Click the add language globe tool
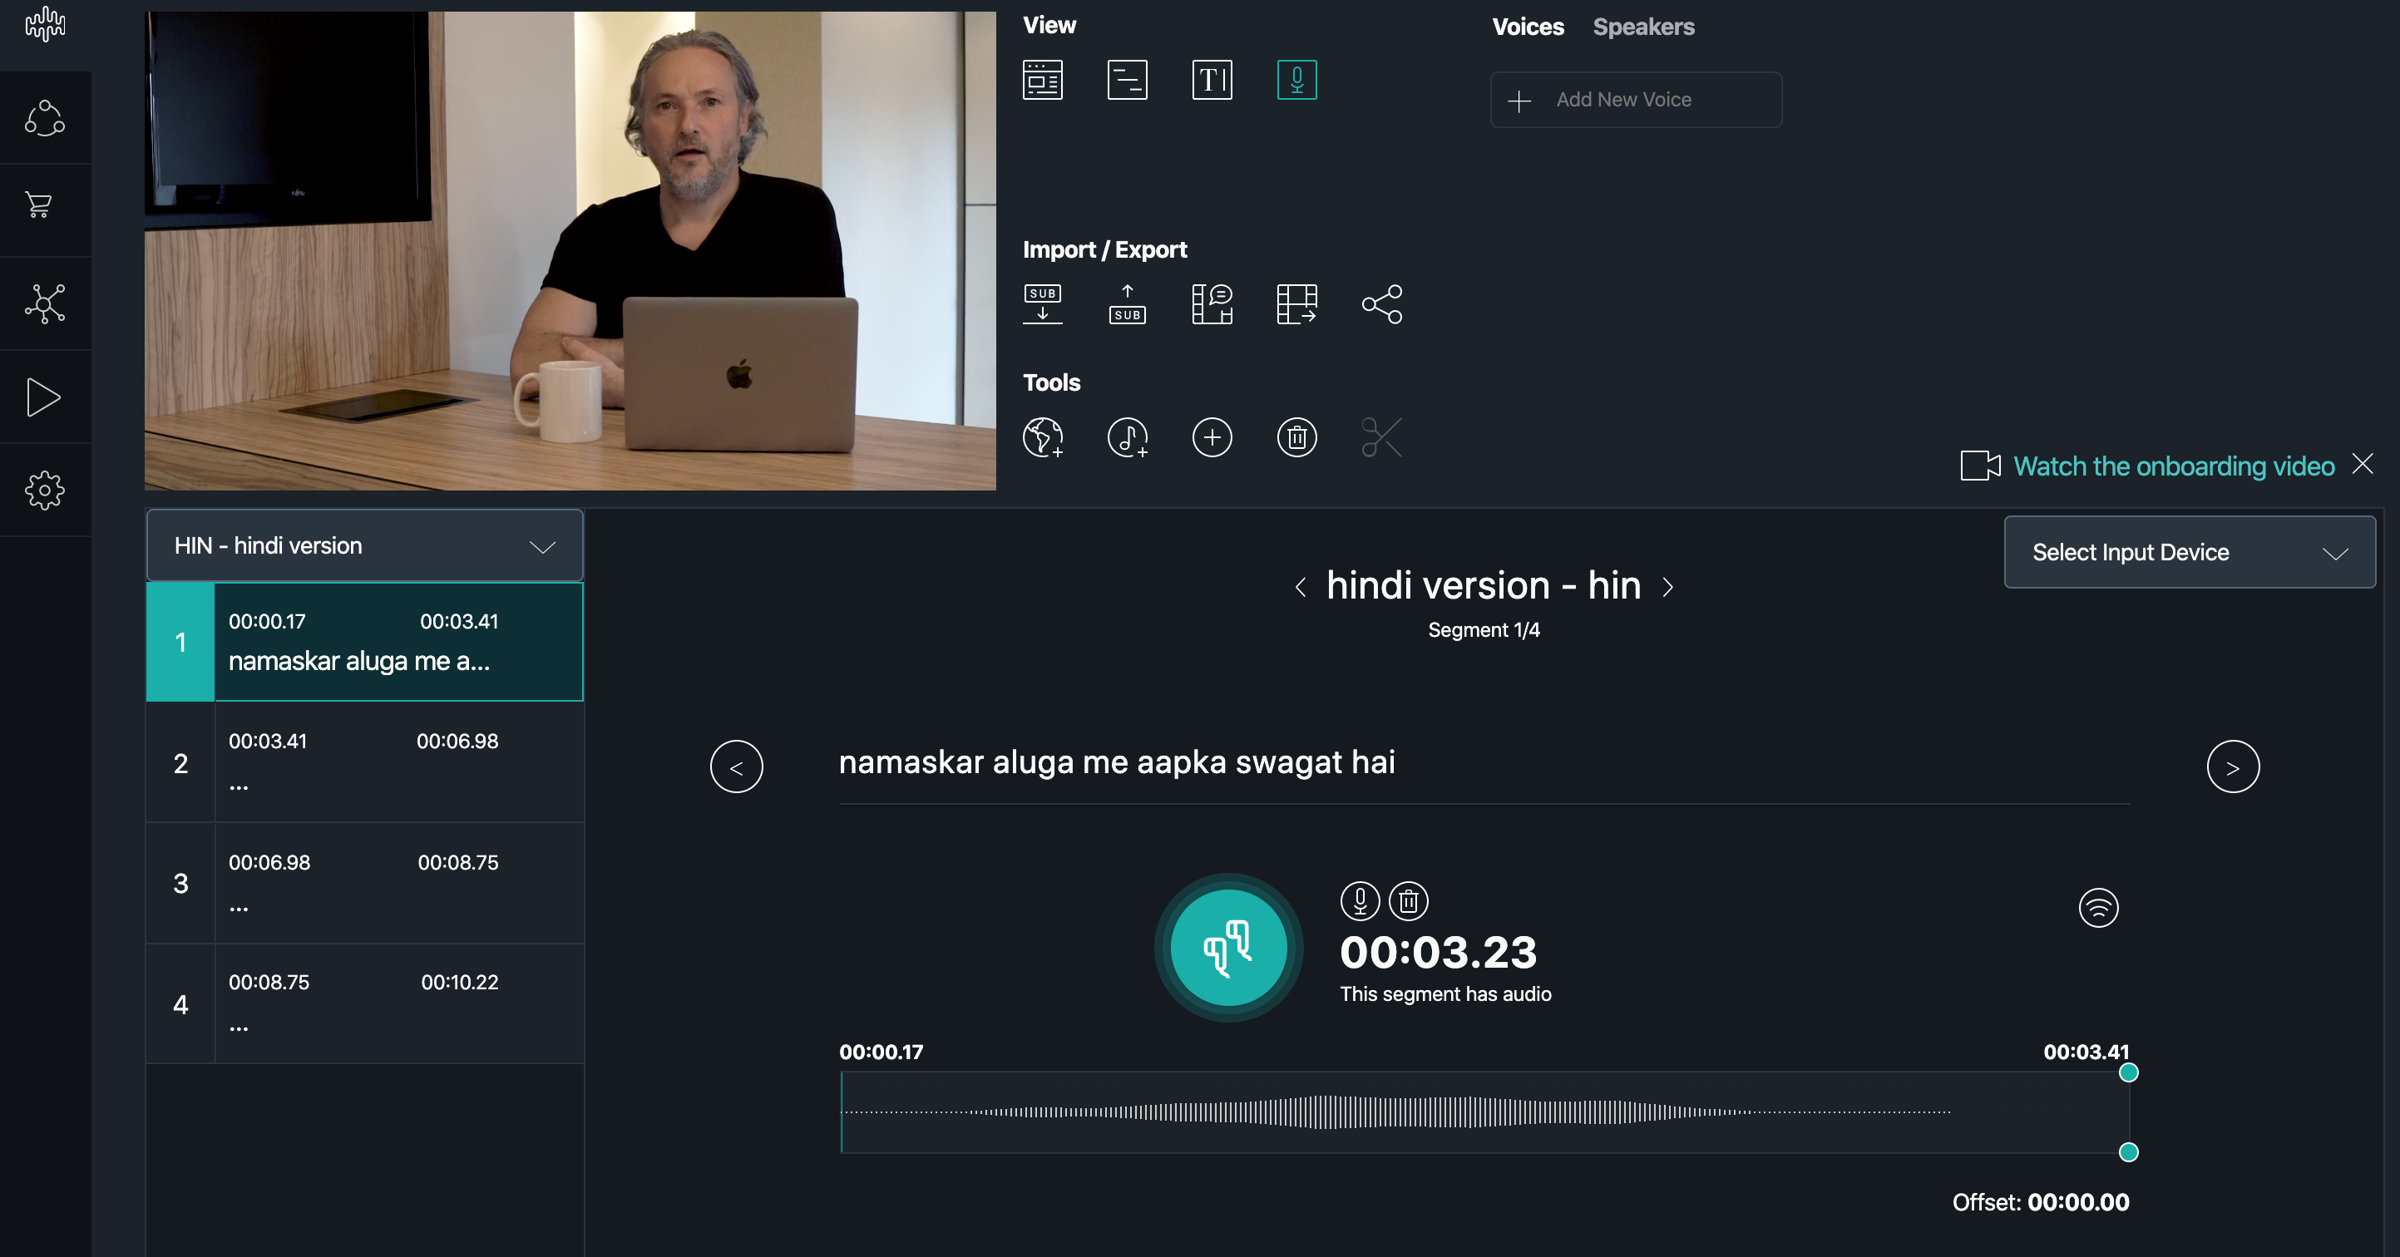2400x1257 pixels. (x=1043, y=437)
